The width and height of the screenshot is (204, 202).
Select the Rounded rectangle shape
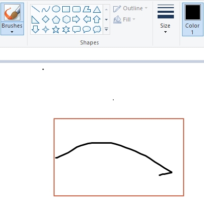[x=76, y=9]
